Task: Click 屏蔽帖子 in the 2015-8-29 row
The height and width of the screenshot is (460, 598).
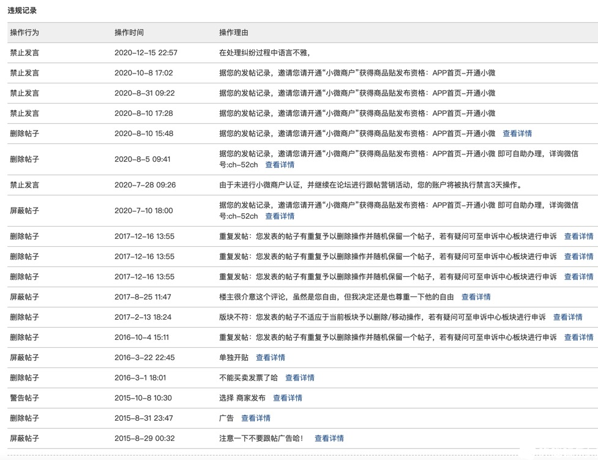Action: click(24, 439)
